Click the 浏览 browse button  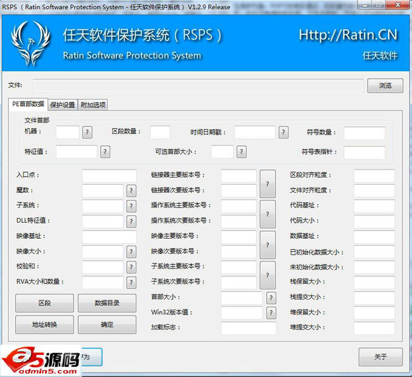click(385, 86)
